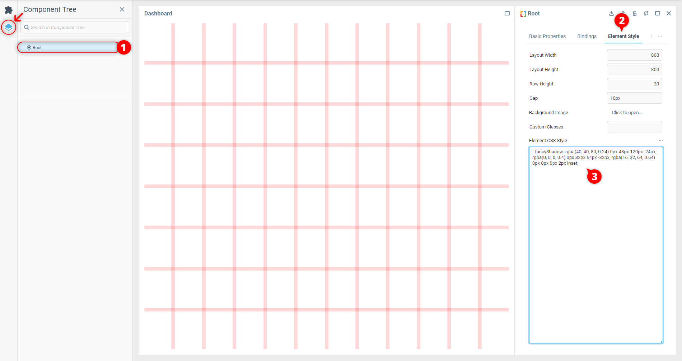Click the Component Tree layers icon
The width and height of the screenshot is (682, 361).
[x=9, y=27]
